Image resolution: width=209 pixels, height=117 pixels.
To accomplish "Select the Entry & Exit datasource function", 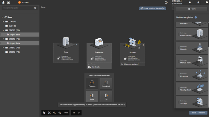I will tap(106, 83).
